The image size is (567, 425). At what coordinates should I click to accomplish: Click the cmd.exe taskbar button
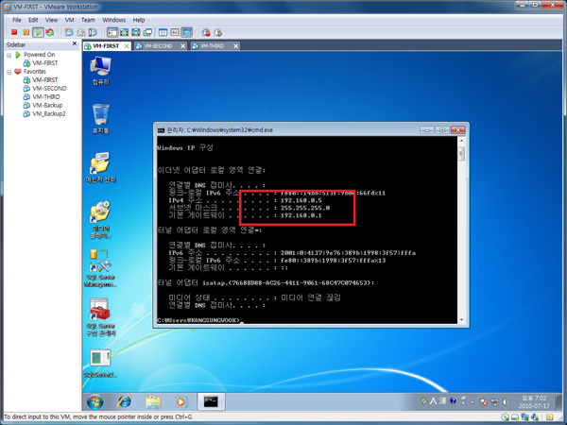click(x=211, y=401)
